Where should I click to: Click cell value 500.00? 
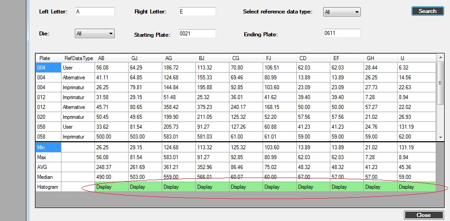coord(112,137)
